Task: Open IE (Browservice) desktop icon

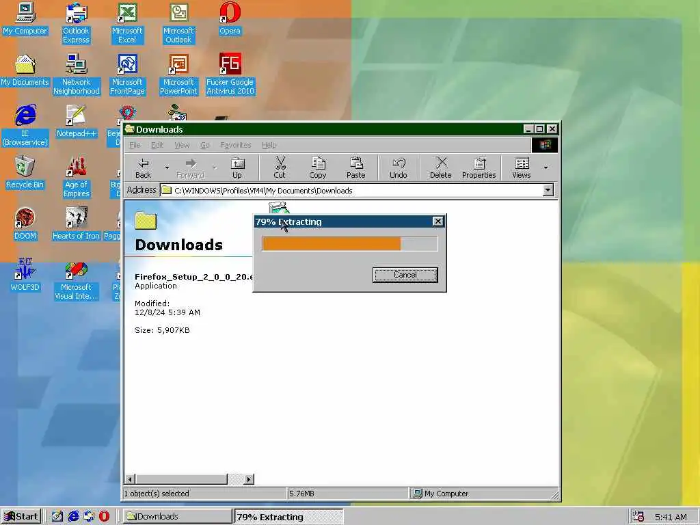Action: 25,126
